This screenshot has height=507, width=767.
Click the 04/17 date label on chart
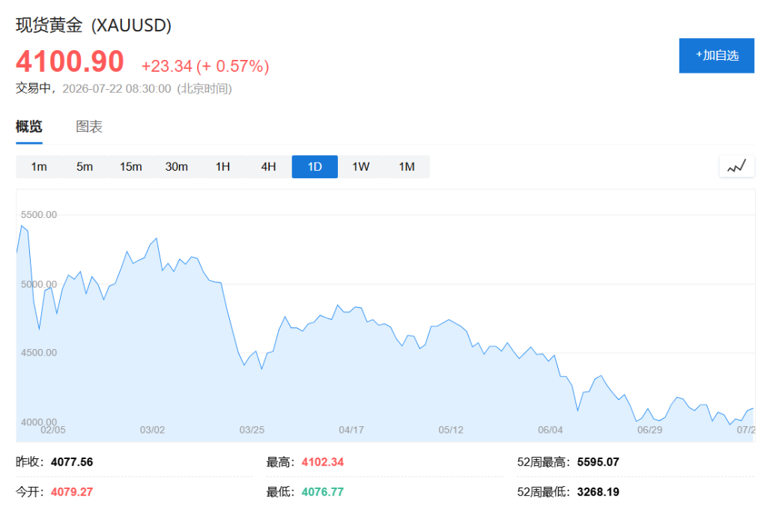(x=351, y=430)
